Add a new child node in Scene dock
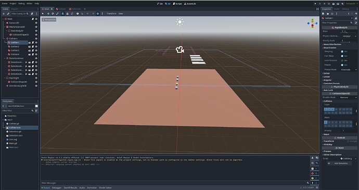359x190 pixels. tap(4, 14)
